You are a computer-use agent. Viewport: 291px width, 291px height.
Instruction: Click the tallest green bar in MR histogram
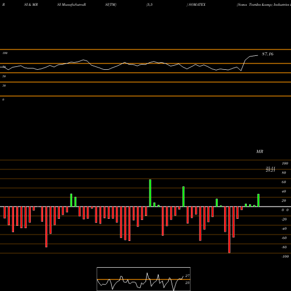point(150,193)
